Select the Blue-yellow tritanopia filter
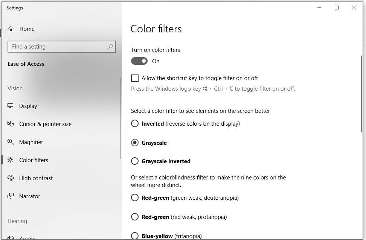 [134, 236]
